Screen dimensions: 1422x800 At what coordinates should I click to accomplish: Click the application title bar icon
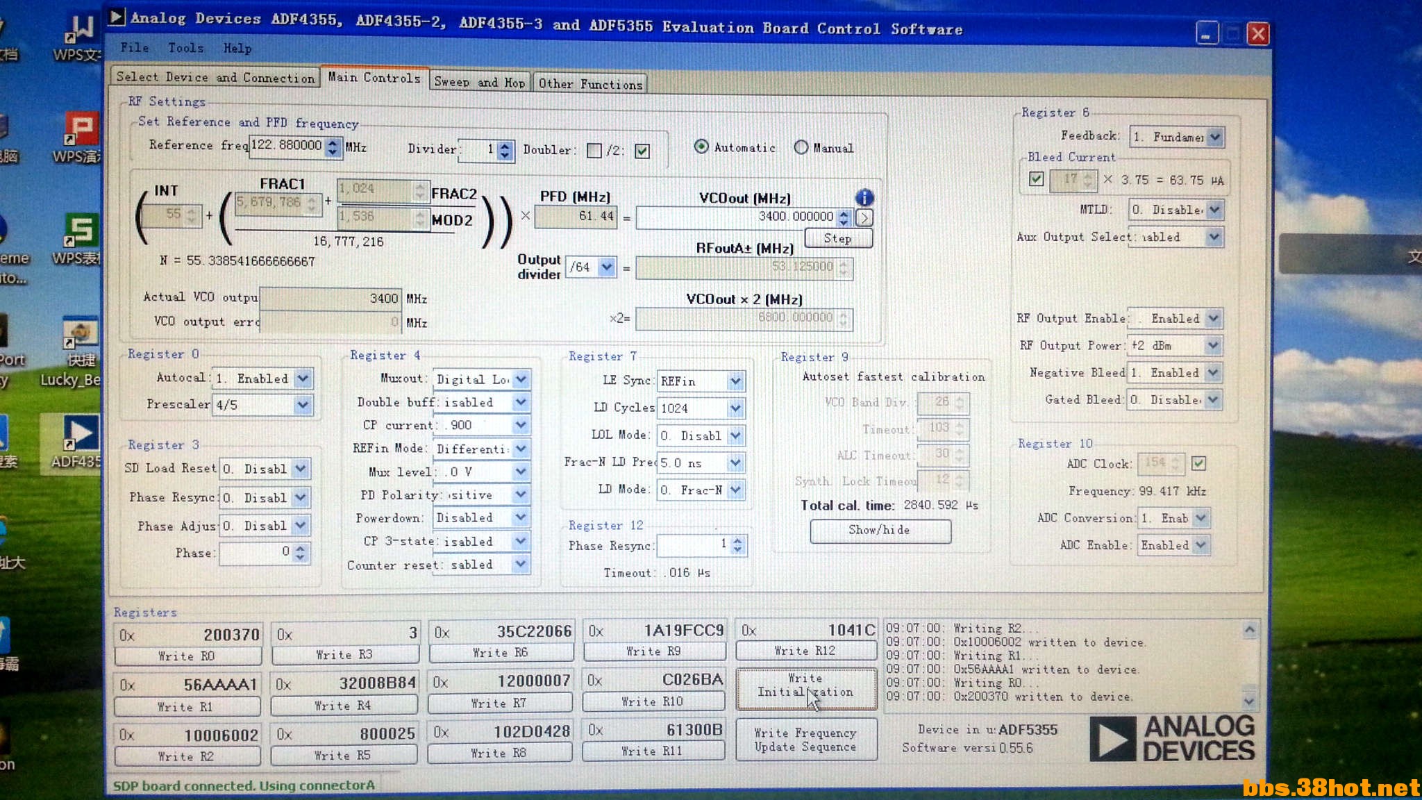pos(117,17)
